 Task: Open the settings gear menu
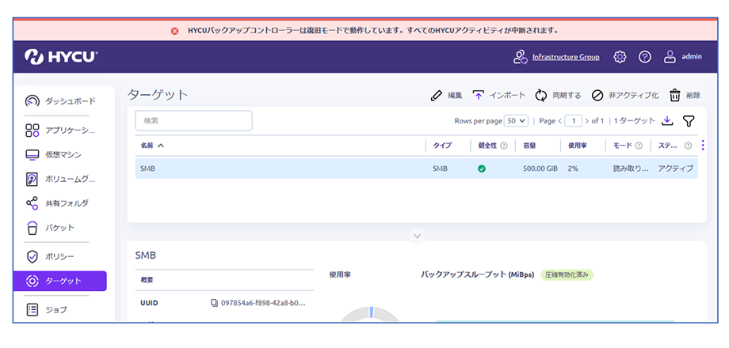click(620, 57)
